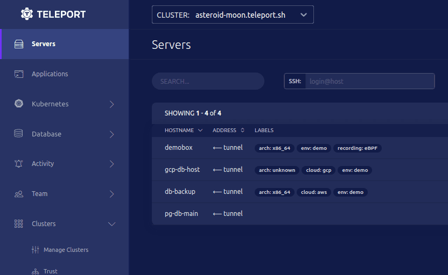Click demobox tunnel address

click(x=228, y=148)
